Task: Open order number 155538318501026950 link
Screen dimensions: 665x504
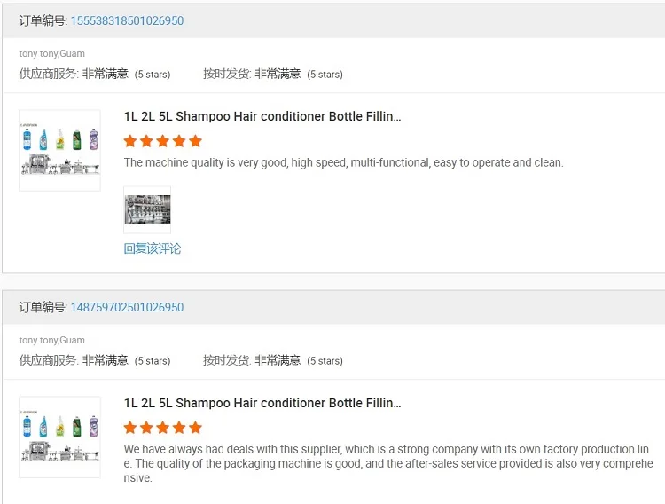Action: coord(127,20)
